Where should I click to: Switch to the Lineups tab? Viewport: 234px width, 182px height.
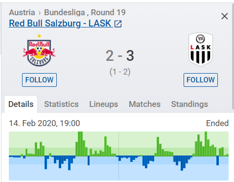[104, 104]
